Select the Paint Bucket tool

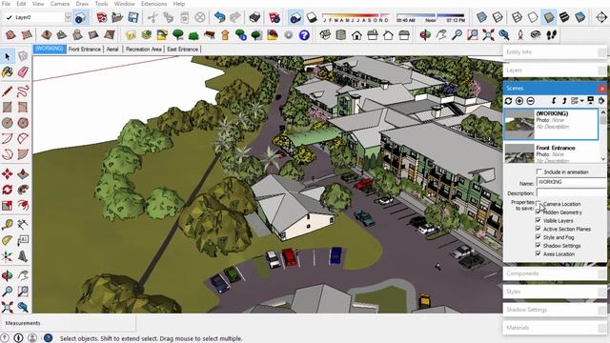pos(8,72)
